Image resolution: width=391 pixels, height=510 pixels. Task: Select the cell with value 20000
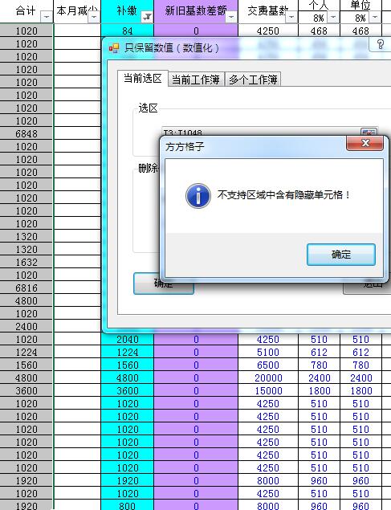268,378
